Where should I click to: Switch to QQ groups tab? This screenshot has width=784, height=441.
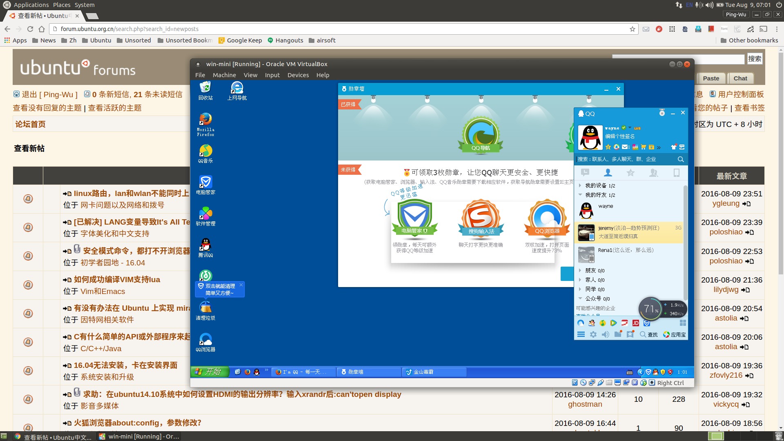click(654, 173)
